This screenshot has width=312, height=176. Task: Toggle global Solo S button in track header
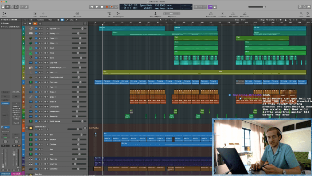tap(40, 24)
